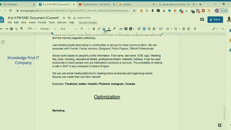Open bulleted list style dropdown arrow

coord(179,29)
